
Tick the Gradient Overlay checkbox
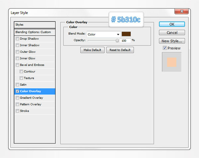pyautogui.click(x=17, y=98)
